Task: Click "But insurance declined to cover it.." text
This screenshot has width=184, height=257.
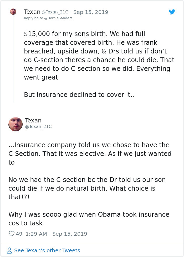Action: [79, 95]
